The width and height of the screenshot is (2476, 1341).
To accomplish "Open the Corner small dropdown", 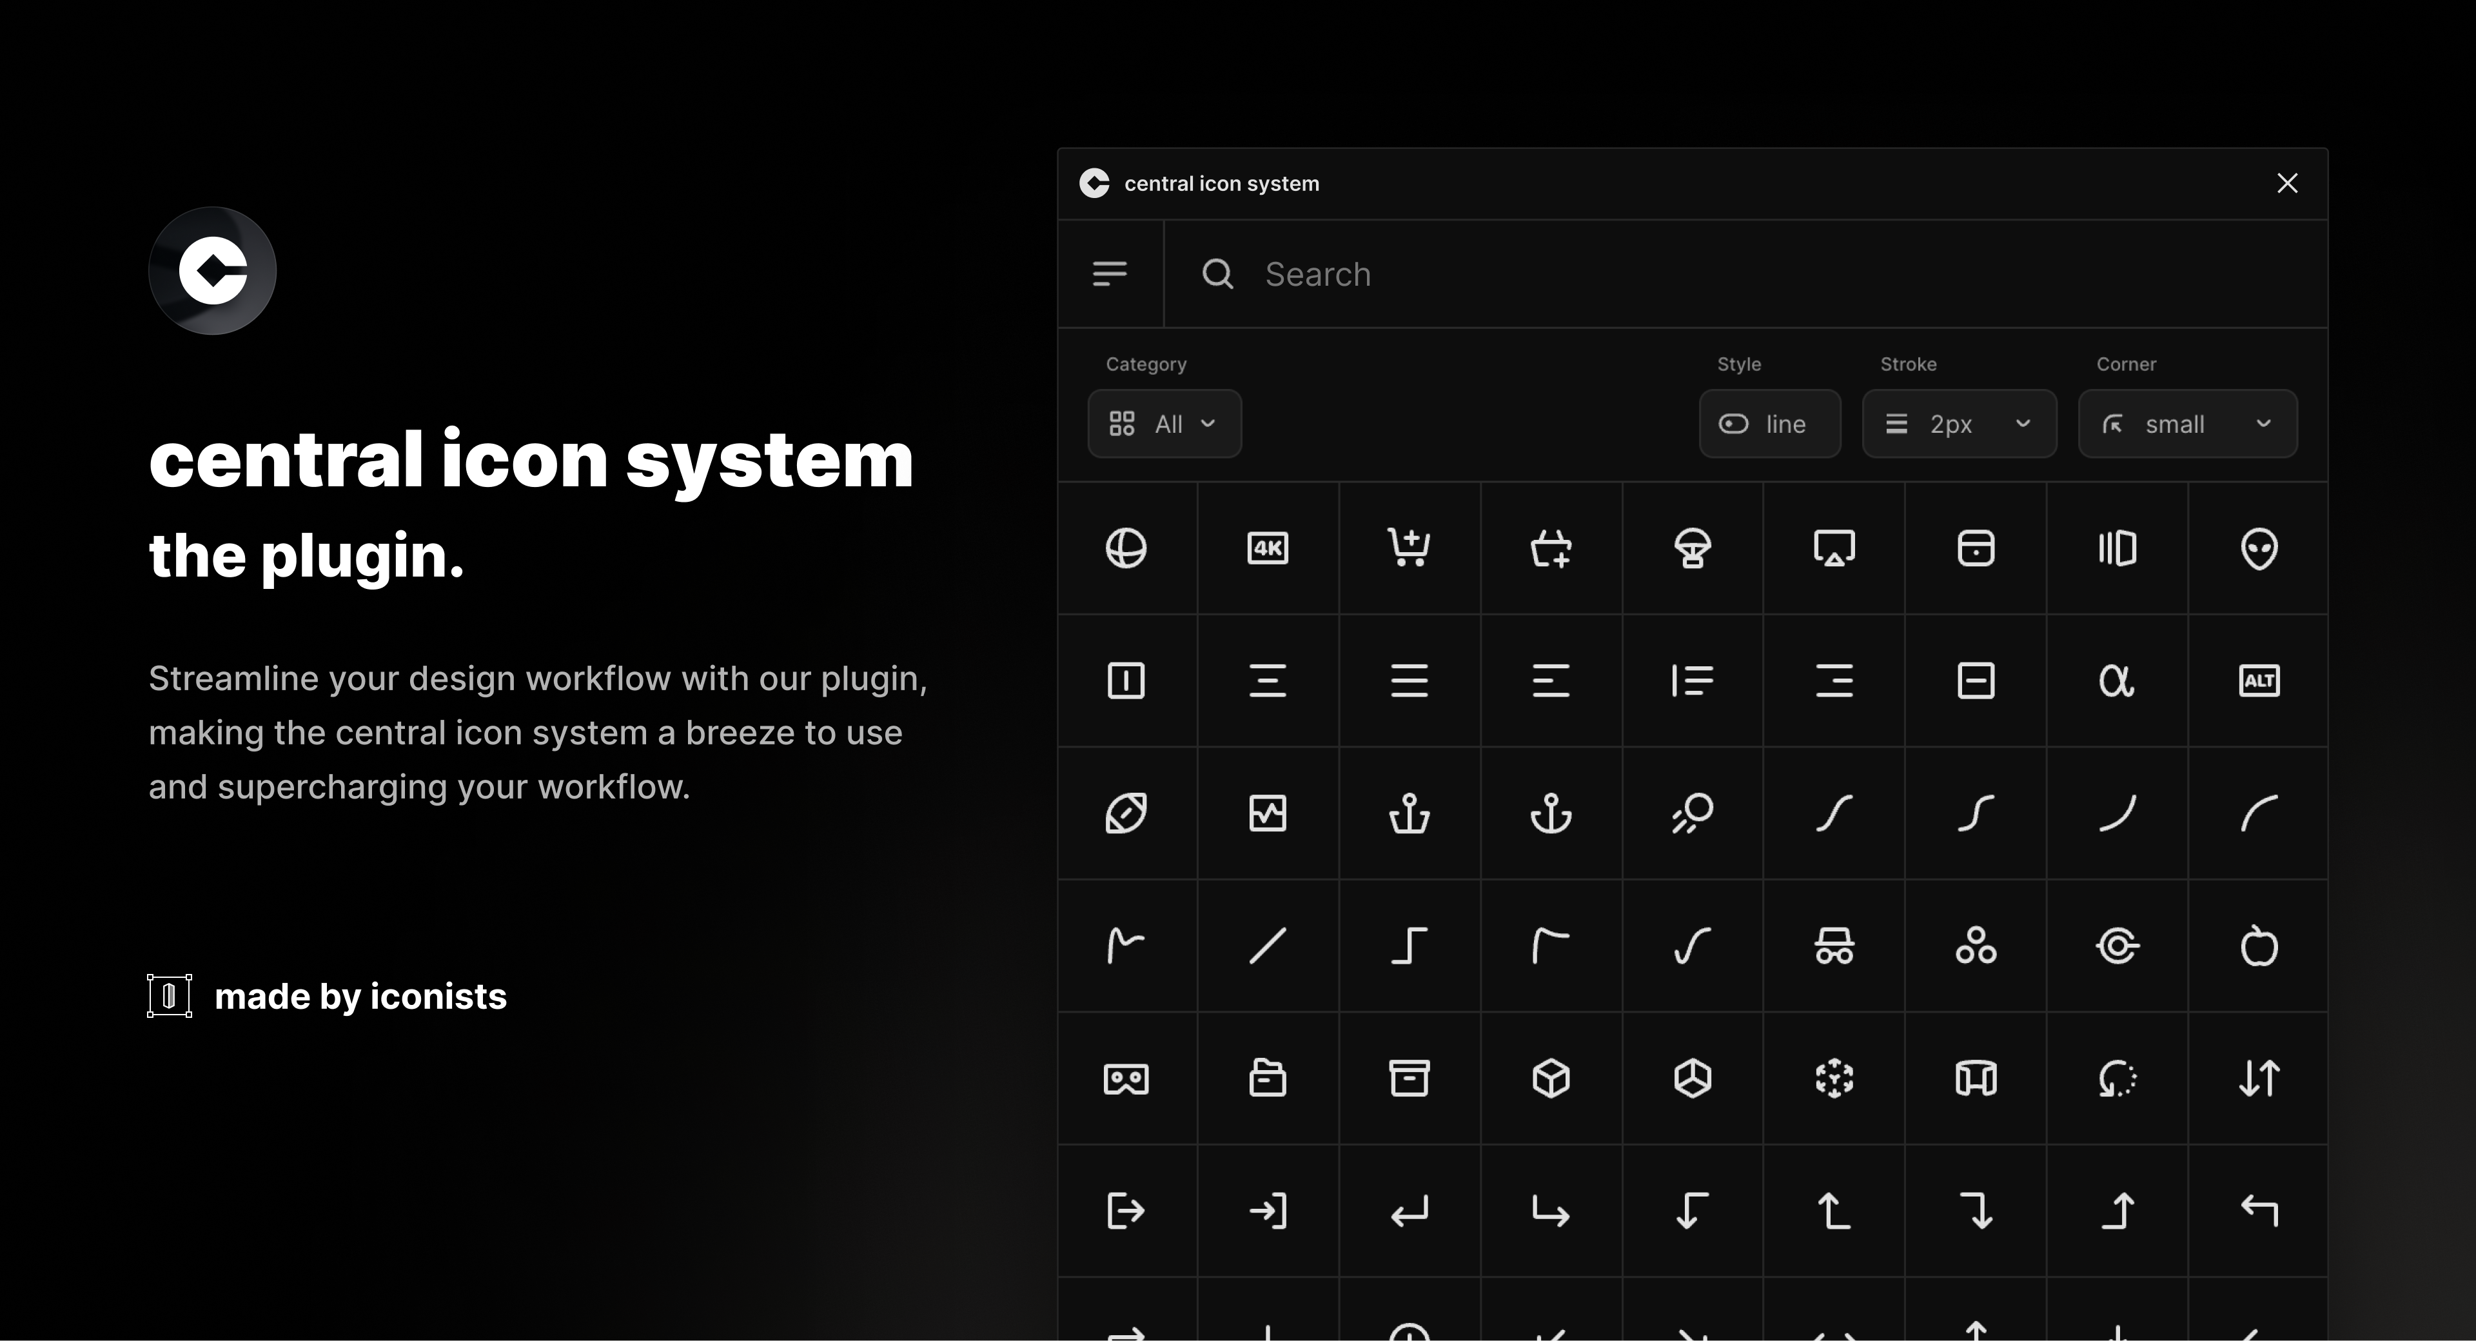I will point(2188,423).
